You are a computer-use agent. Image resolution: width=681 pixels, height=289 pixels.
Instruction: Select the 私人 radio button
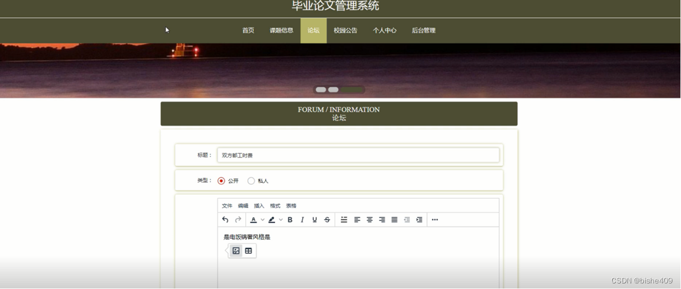(251, 181)
